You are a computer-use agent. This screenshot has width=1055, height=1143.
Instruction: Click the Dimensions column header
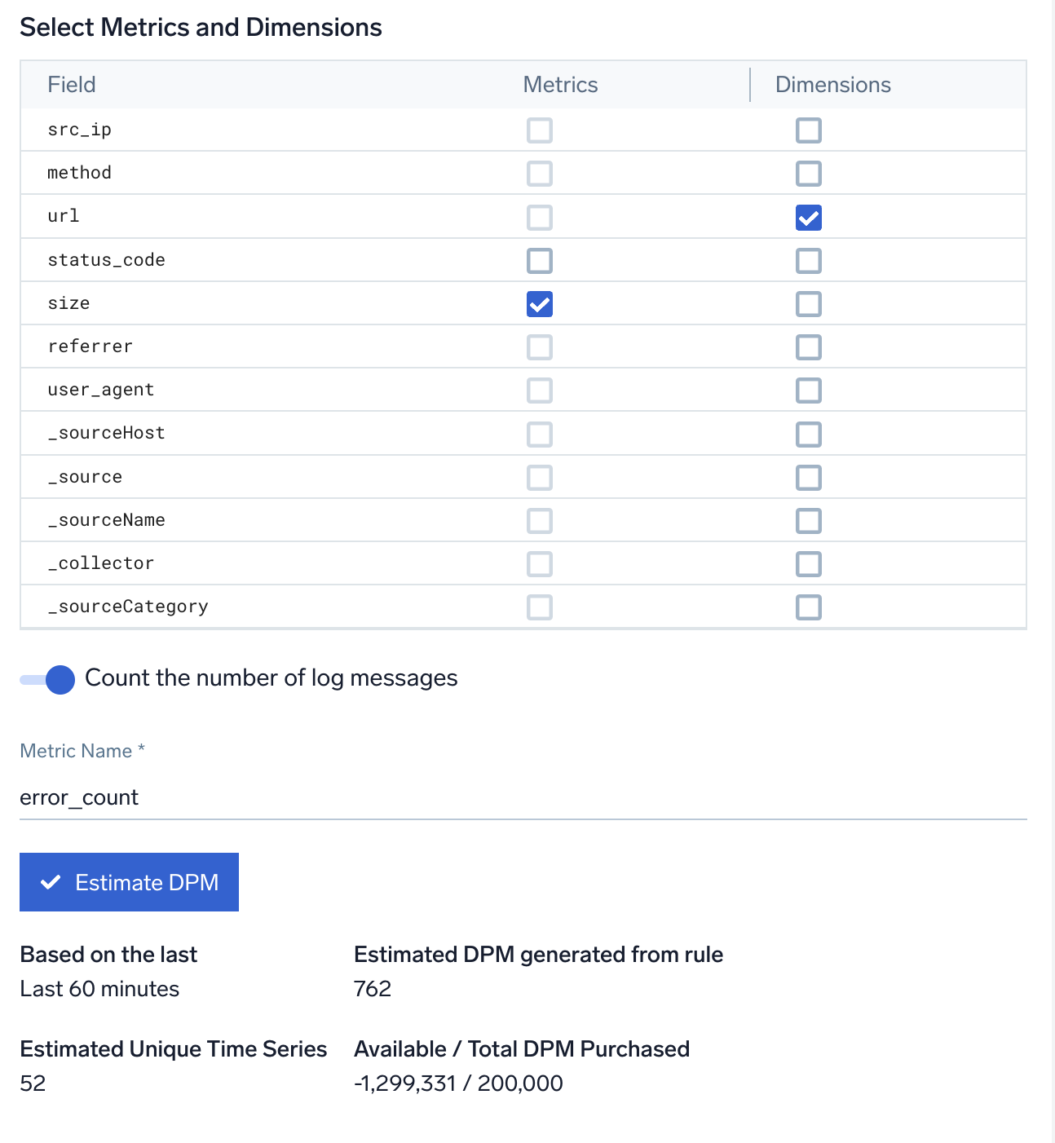pyautogui.click(x=832, y=85)
